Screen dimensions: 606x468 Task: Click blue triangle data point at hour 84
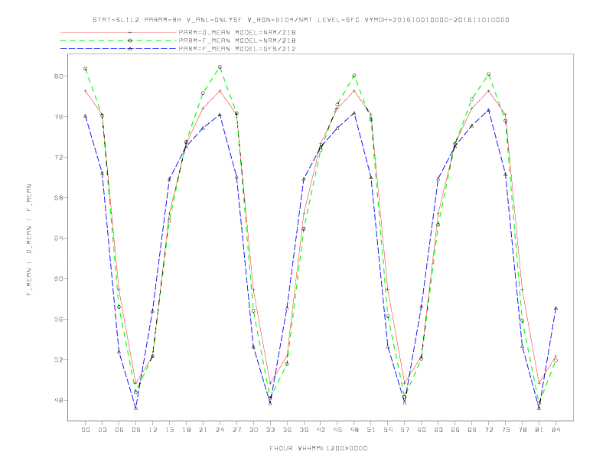coord(555,308)
